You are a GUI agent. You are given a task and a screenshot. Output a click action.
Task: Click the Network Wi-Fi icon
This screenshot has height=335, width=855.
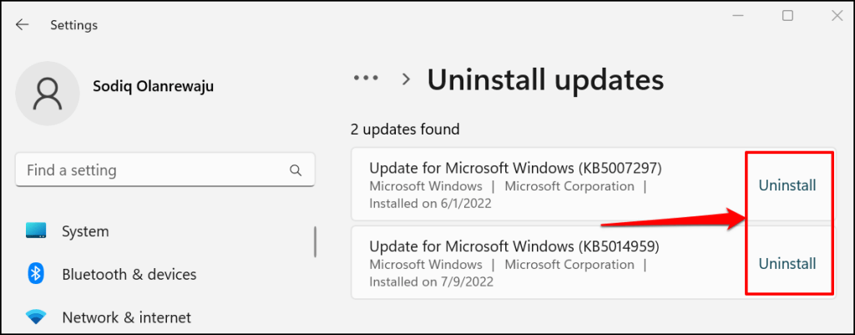(x=36, y=317)
